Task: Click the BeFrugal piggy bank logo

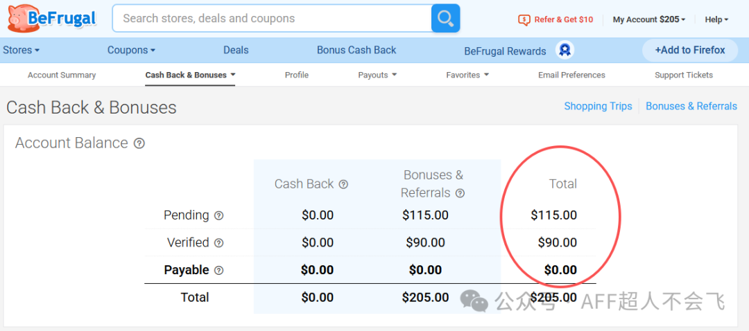Action: (x=51, y=17)
